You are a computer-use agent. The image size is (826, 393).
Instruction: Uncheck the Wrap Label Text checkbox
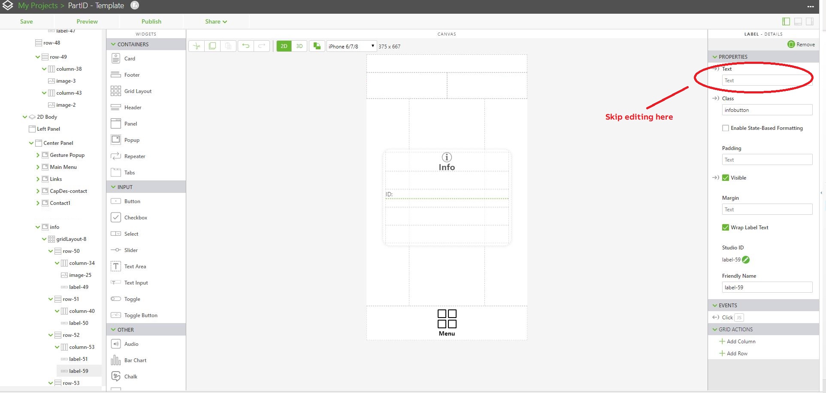point(726,228)
